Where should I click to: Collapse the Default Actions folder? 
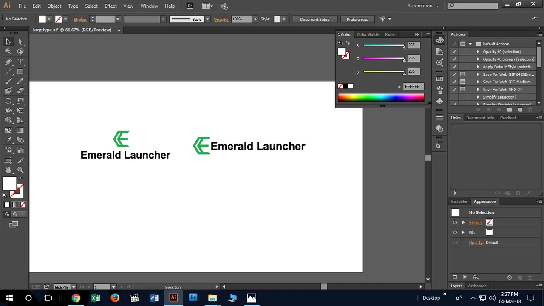pos(470,44)
